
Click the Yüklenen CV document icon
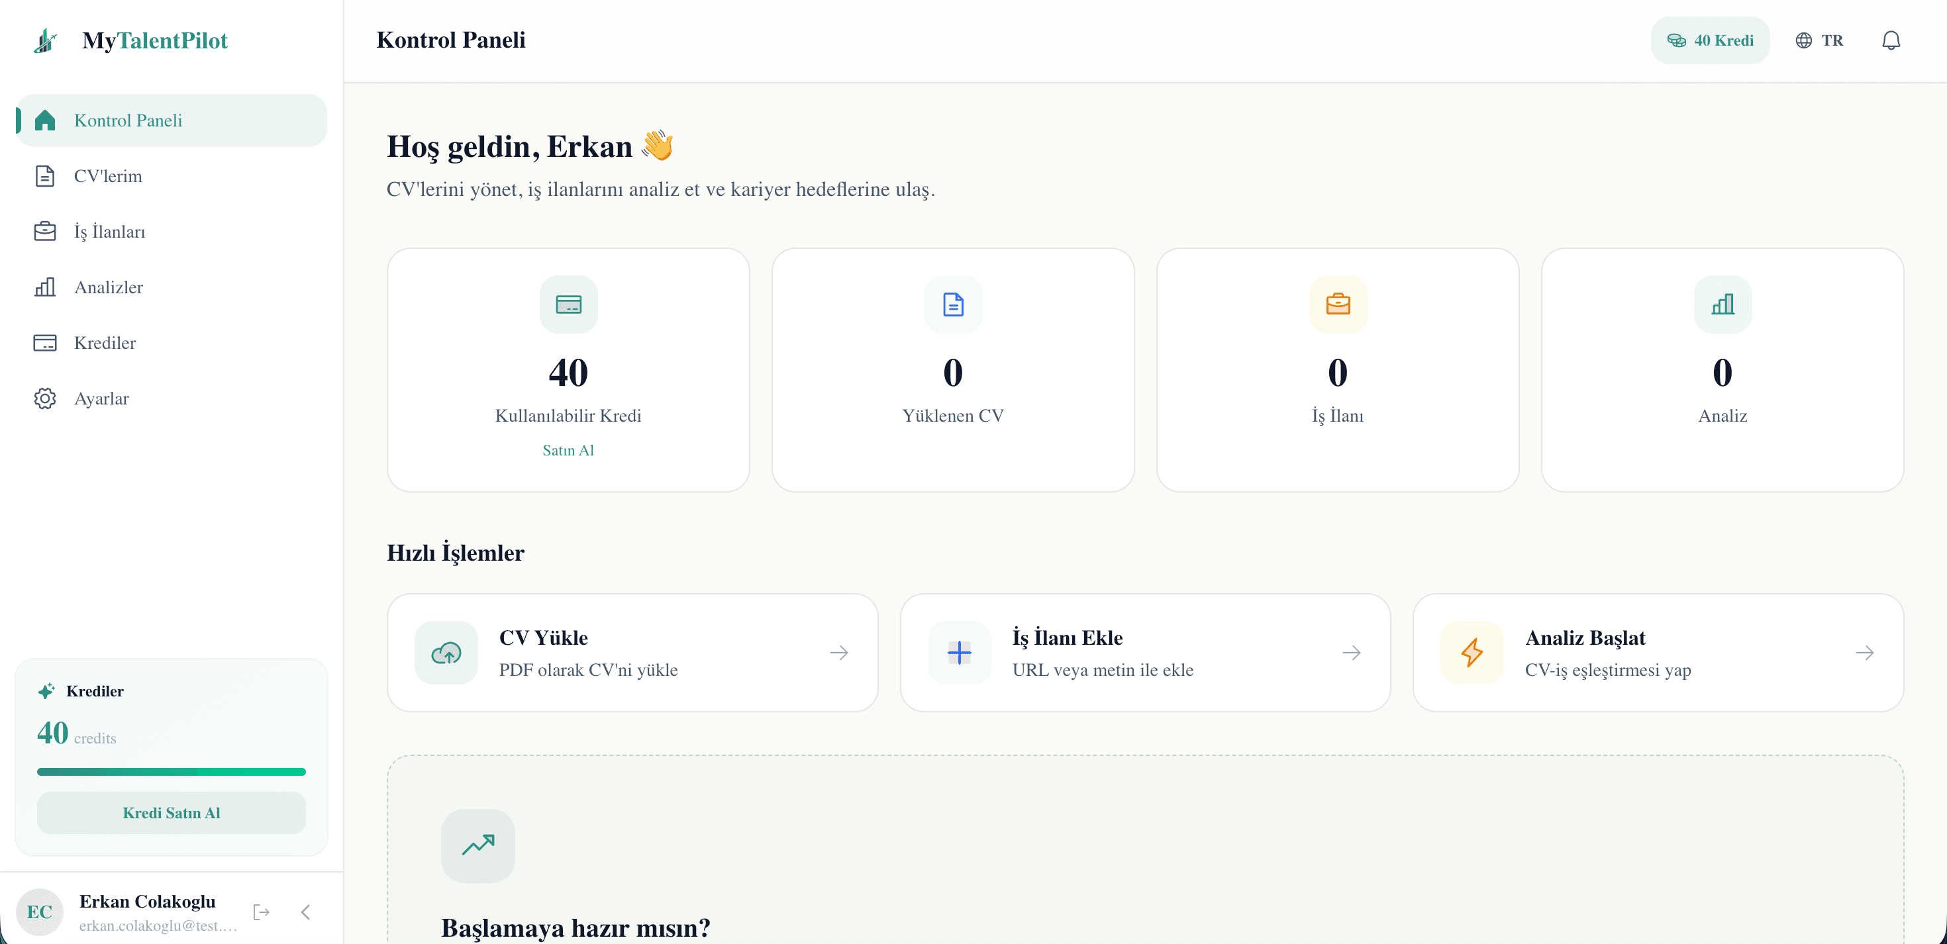click(953, 304)
